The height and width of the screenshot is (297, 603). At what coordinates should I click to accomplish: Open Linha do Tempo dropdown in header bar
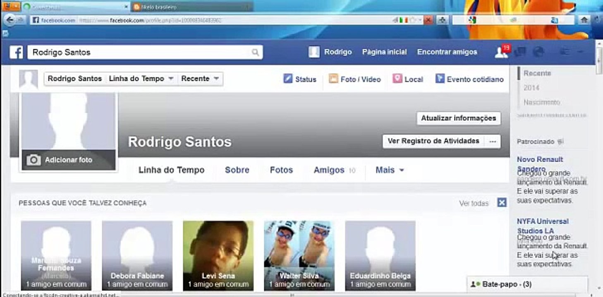(x=141, y=79)
